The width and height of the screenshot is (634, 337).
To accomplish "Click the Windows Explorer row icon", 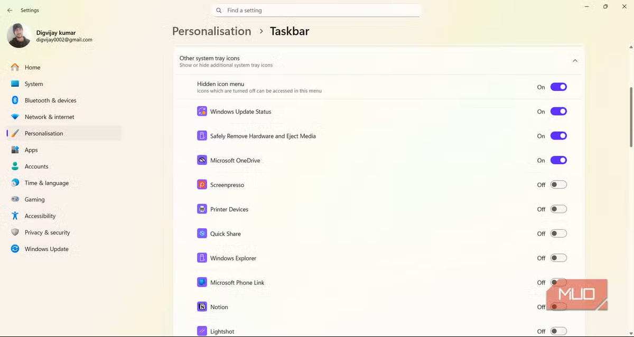I will point(202,258).
